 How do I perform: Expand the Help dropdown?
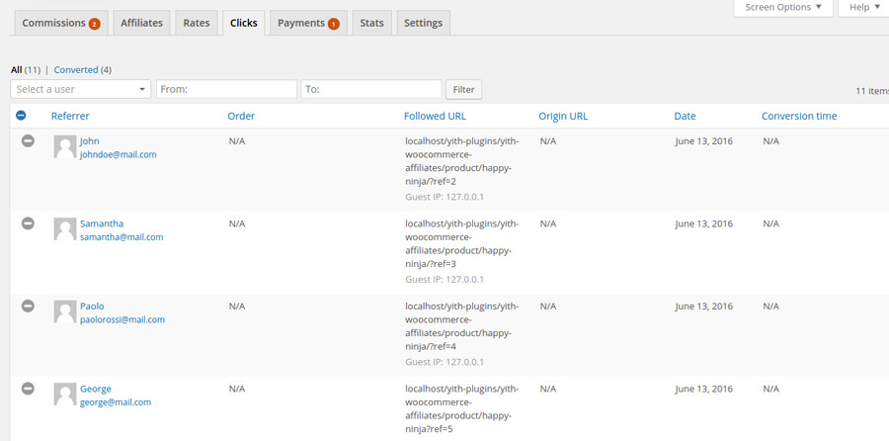(863, 8)
